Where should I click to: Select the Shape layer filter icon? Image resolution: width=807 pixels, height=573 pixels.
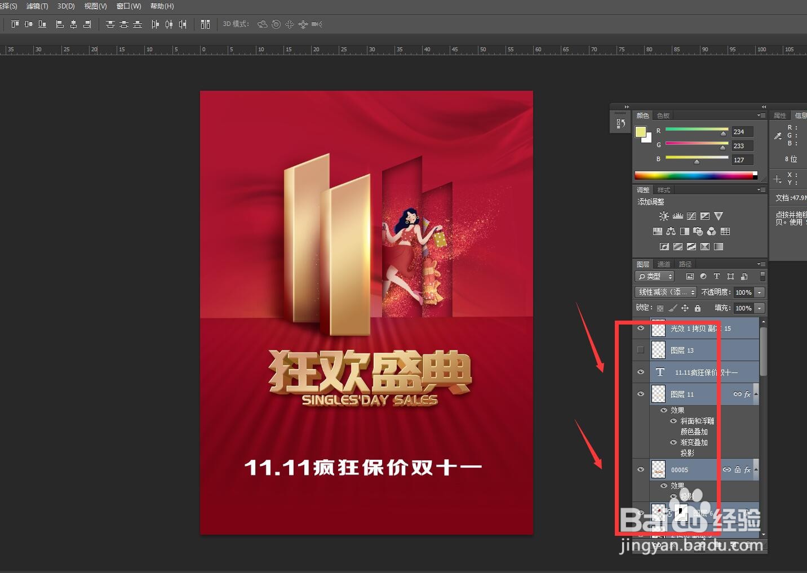731,276
